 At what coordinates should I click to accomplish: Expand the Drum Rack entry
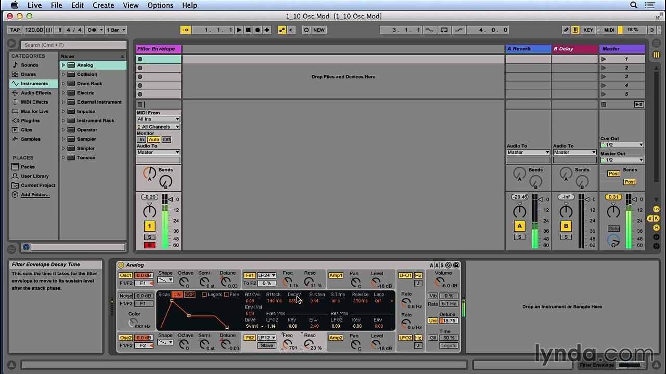pos(63,84)
